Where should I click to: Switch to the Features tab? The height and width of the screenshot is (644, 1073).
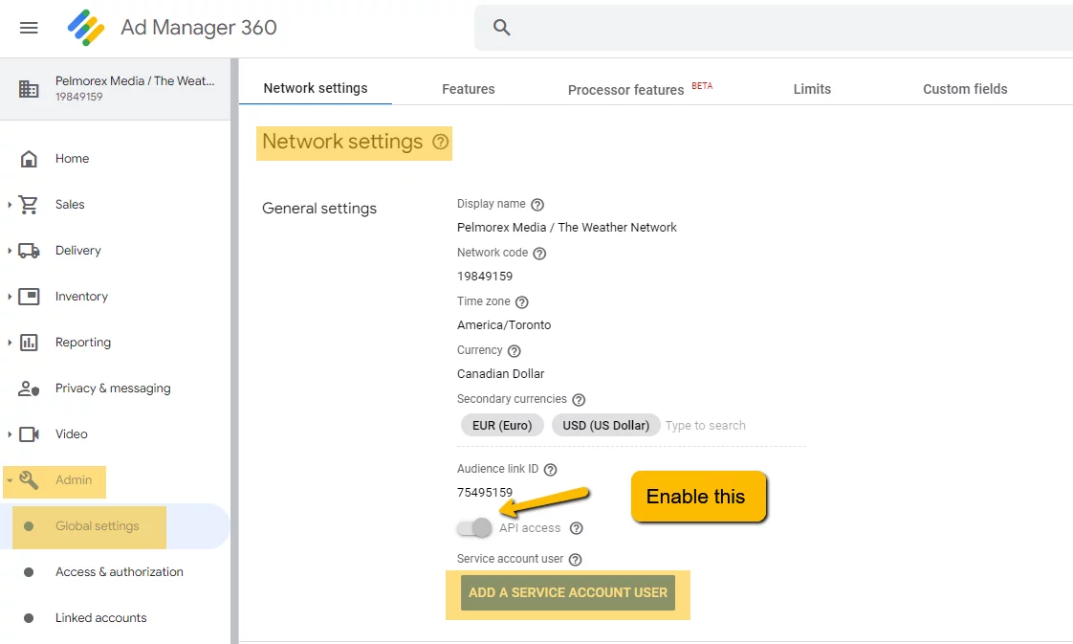[x=468, y=89]
